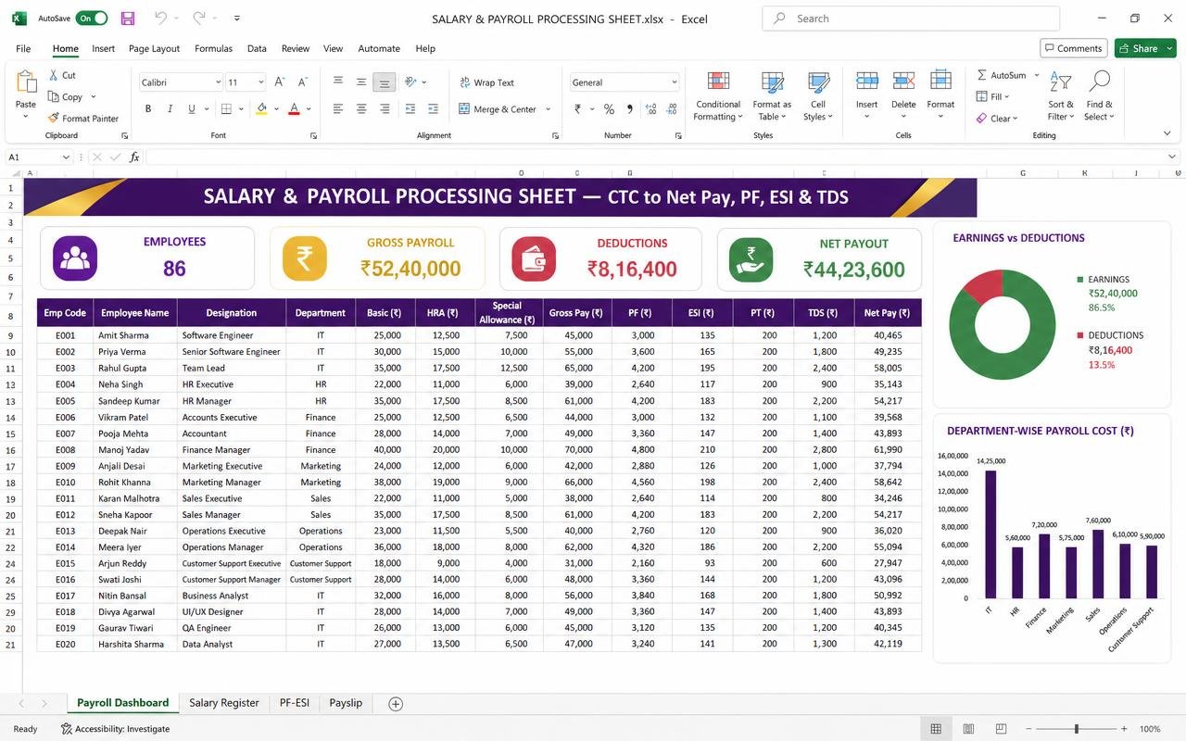
Task: Click the Share button
Action: [1145, 48]
